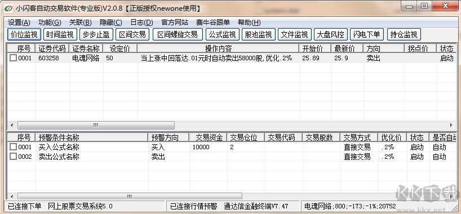This screenshot has height=214, width=461.
Task: Click 证券代码 column header
Action: click(x=52, y=48)
